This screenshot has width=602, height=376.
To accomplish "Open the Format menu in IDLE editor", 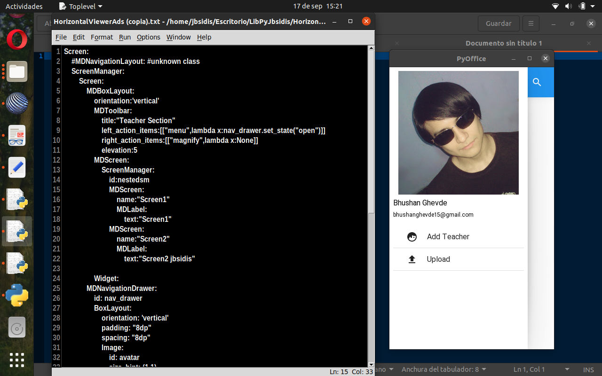I will 102,37.
